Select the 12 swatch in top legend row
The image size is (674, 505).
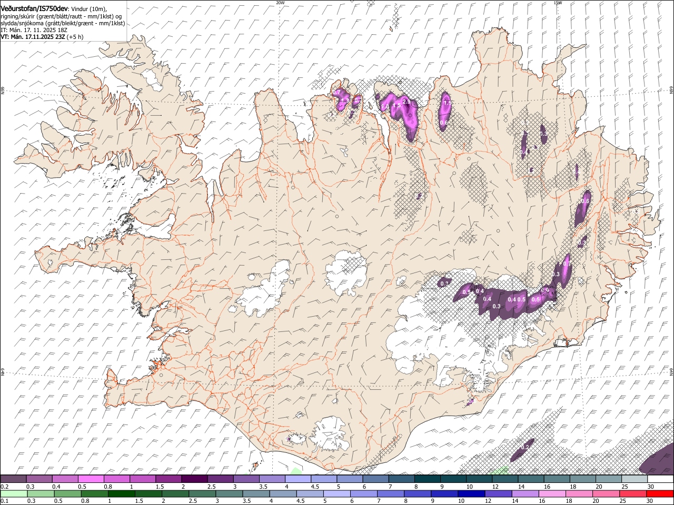(504, 479)
